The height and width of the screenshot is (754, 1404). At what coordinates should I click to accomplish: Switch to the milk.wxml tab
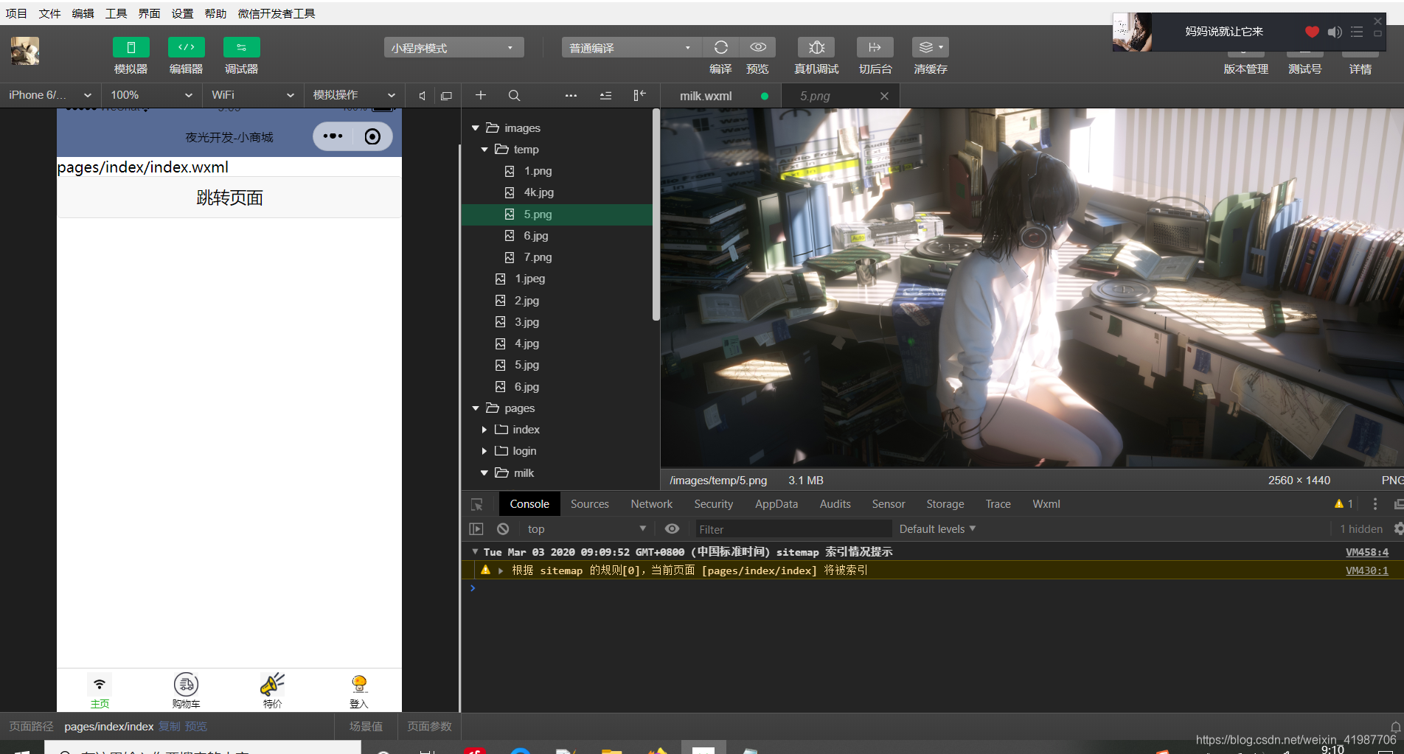[x=706, y=96]
